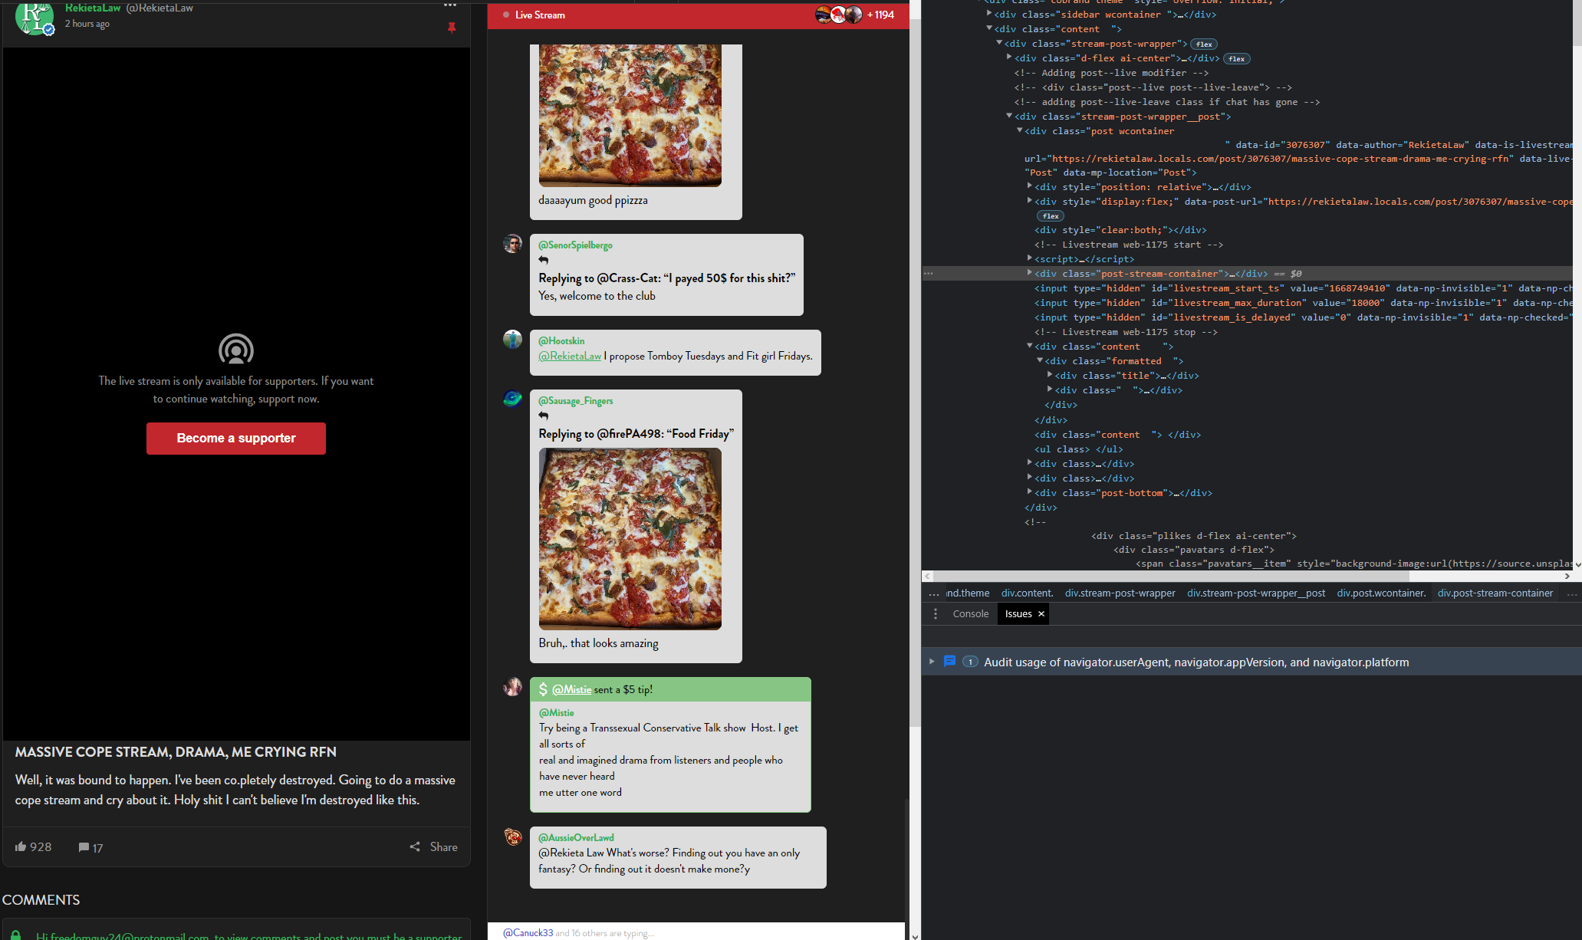This screenshot has height=940, width=1582.
Task: Expand the d-flex ai-center div node
Action: 1009,58
